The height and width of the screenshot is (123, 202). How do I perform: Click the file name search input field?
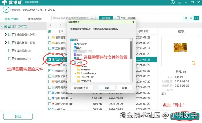tap(72, 18)
